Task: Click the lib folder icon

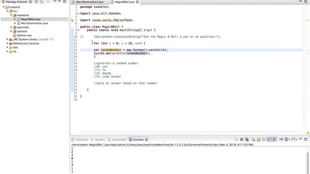Action: [11, 52]
